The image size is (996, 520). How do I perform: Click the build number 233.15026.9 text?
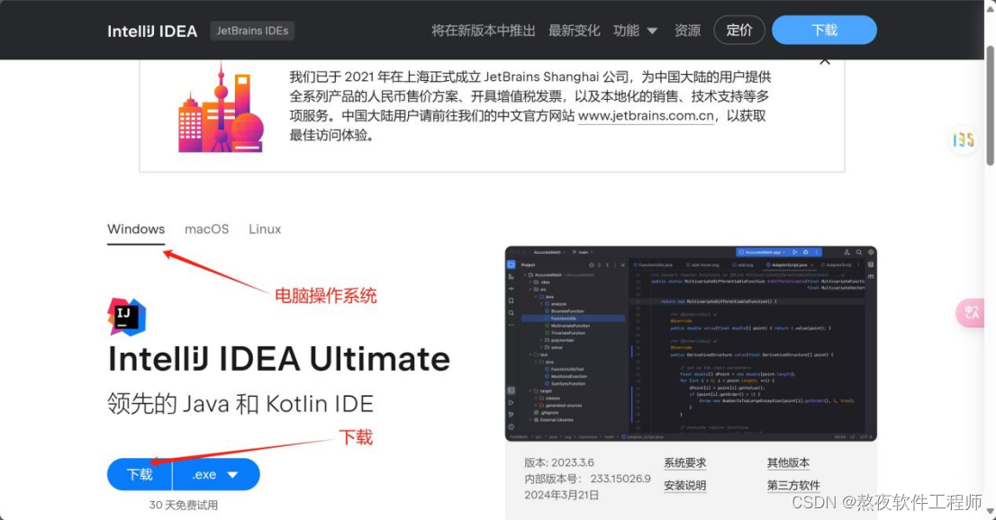click(x=620, y=479)
